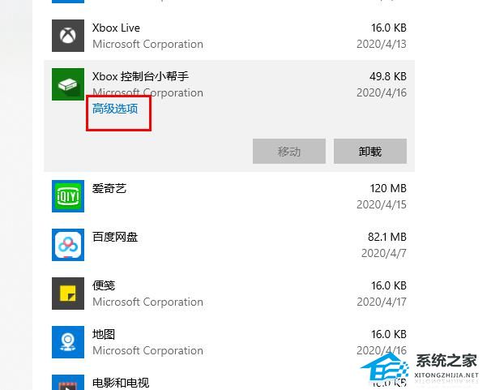This screenshot has height=390, width=491.
Task: Click the 卸载 uninstall button
Action: tap(370, 152)
